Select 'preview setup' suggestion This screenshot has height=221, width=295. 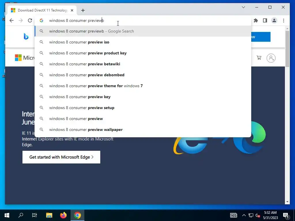click(x=143, y=108)
